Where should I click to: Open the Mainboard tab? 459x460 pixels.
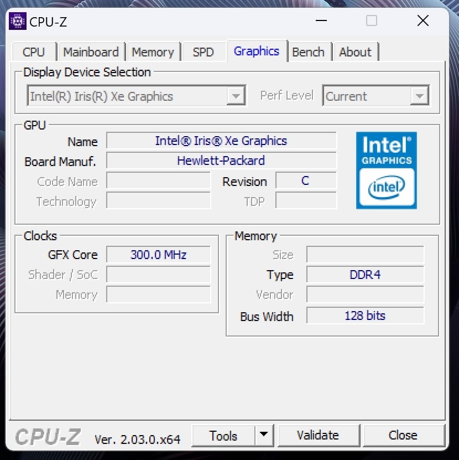[91, 52]
